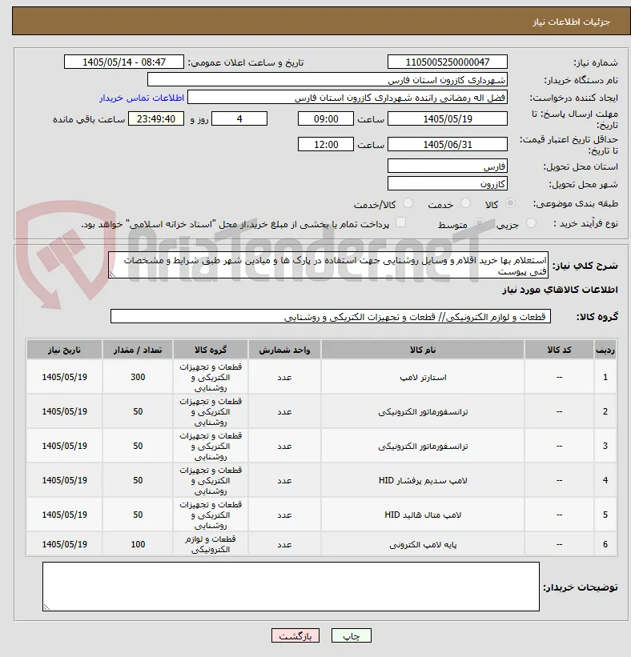This screenshot has height=657, width=631.
Task: Click the لامپ سدیم پرفشار HID item
Action: click(423, 480)
